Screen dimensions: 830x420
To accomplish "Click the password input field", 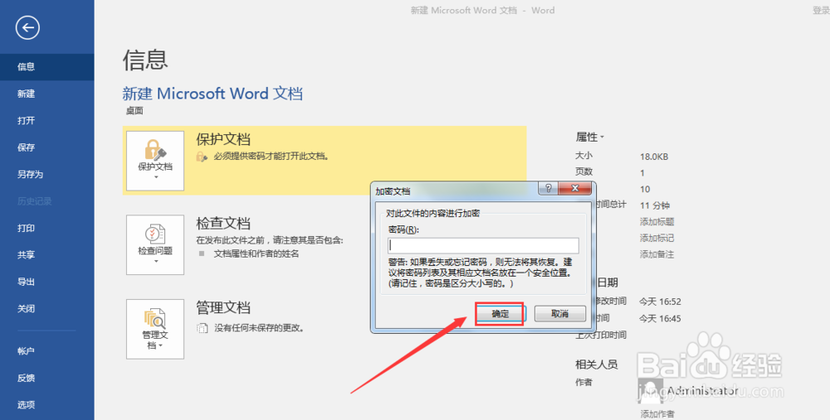I will coord(483,246).
